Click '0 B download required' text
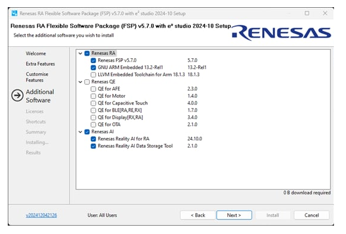The width and height of the screenshot is (346, 234). point(307,193)
